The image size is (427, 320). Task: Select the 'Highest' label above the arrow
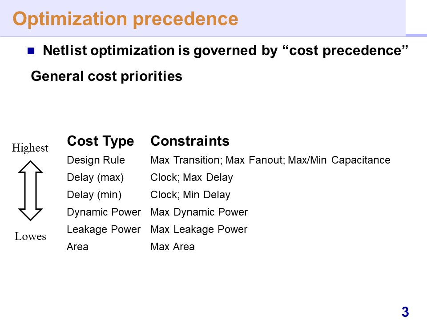[x=30, y=148]
